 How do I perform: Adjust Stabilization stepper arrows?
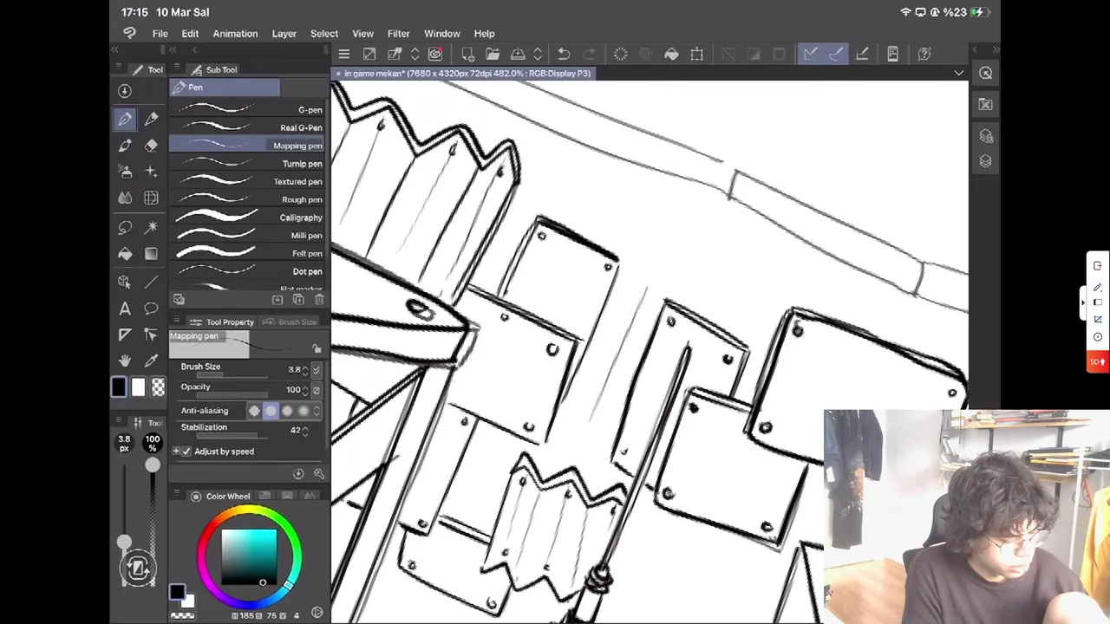(305, 431)
